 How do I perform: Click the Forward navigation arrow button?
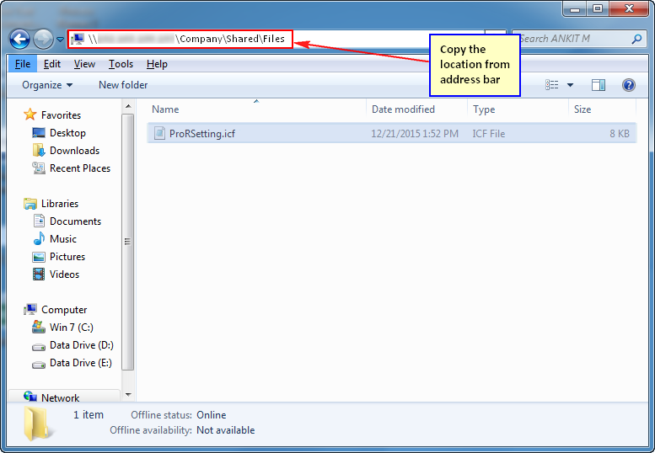(43, 39)
